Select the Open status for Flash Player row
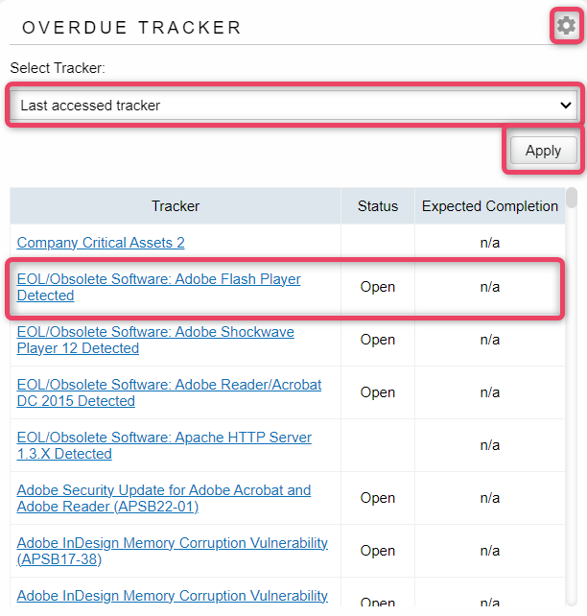587x616 pixels. [x=378, y=287]
